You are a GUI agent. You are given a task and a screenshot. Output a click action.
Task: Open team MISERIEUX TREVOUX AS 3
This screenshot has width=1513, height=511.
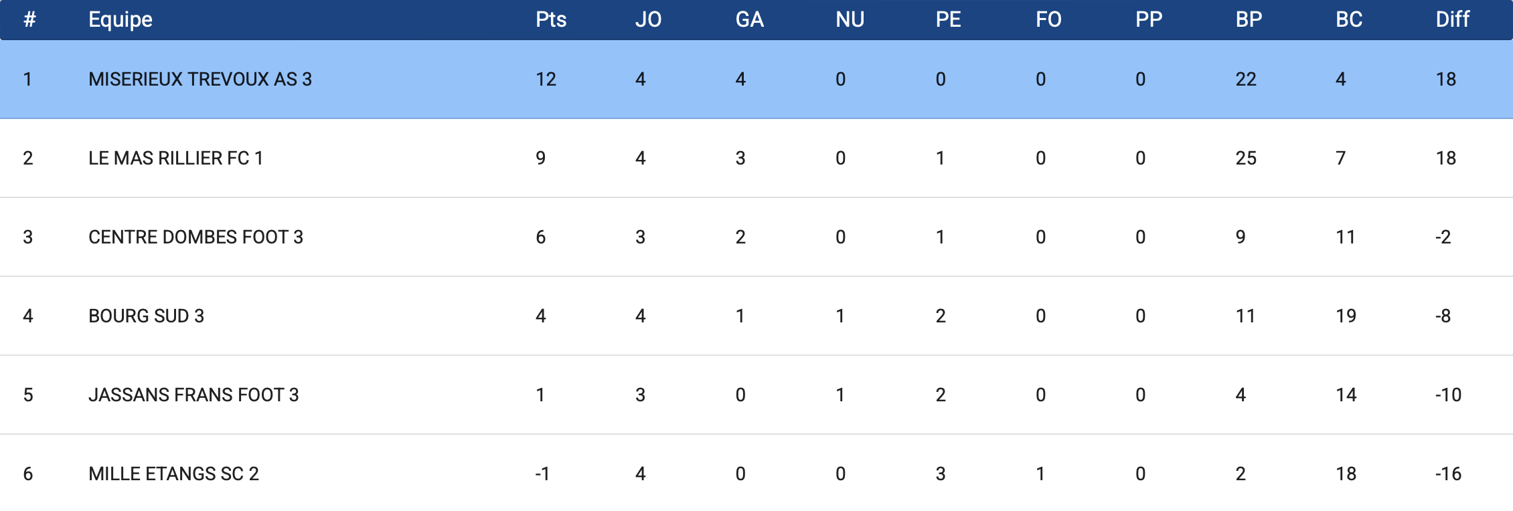[x=200, y=79]
